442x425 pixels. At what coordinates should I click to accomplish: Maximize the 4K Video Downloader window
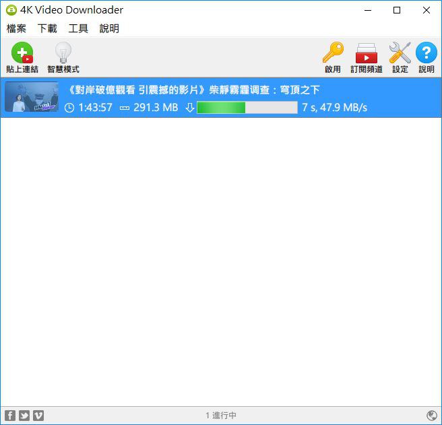(x=397, y=10)
